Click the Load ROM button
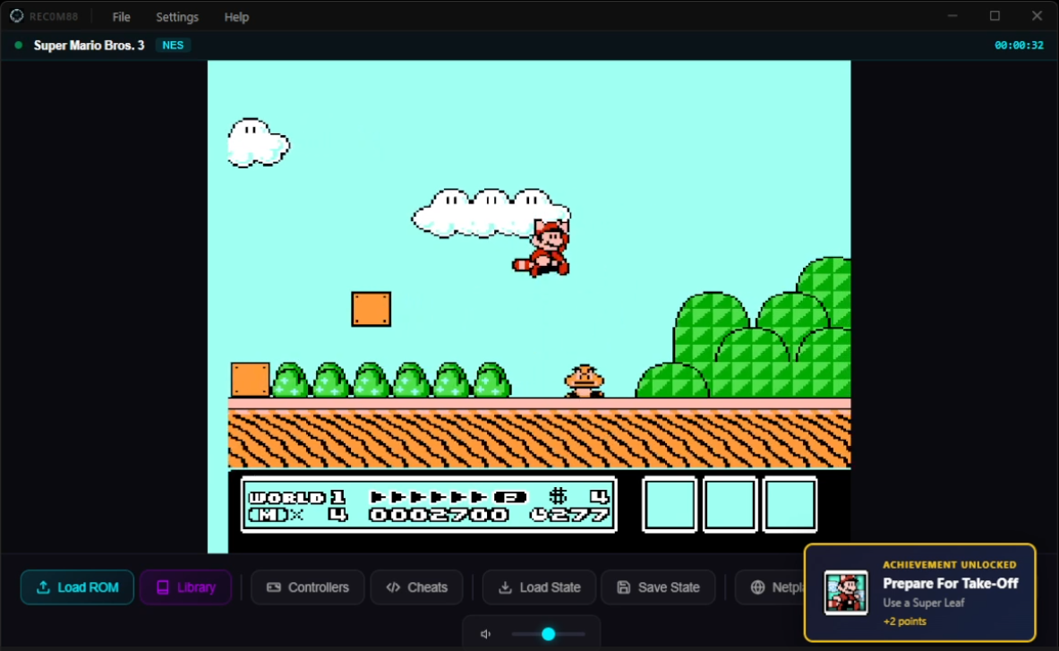Screen dimensions: 1059x651 point(77,587)
